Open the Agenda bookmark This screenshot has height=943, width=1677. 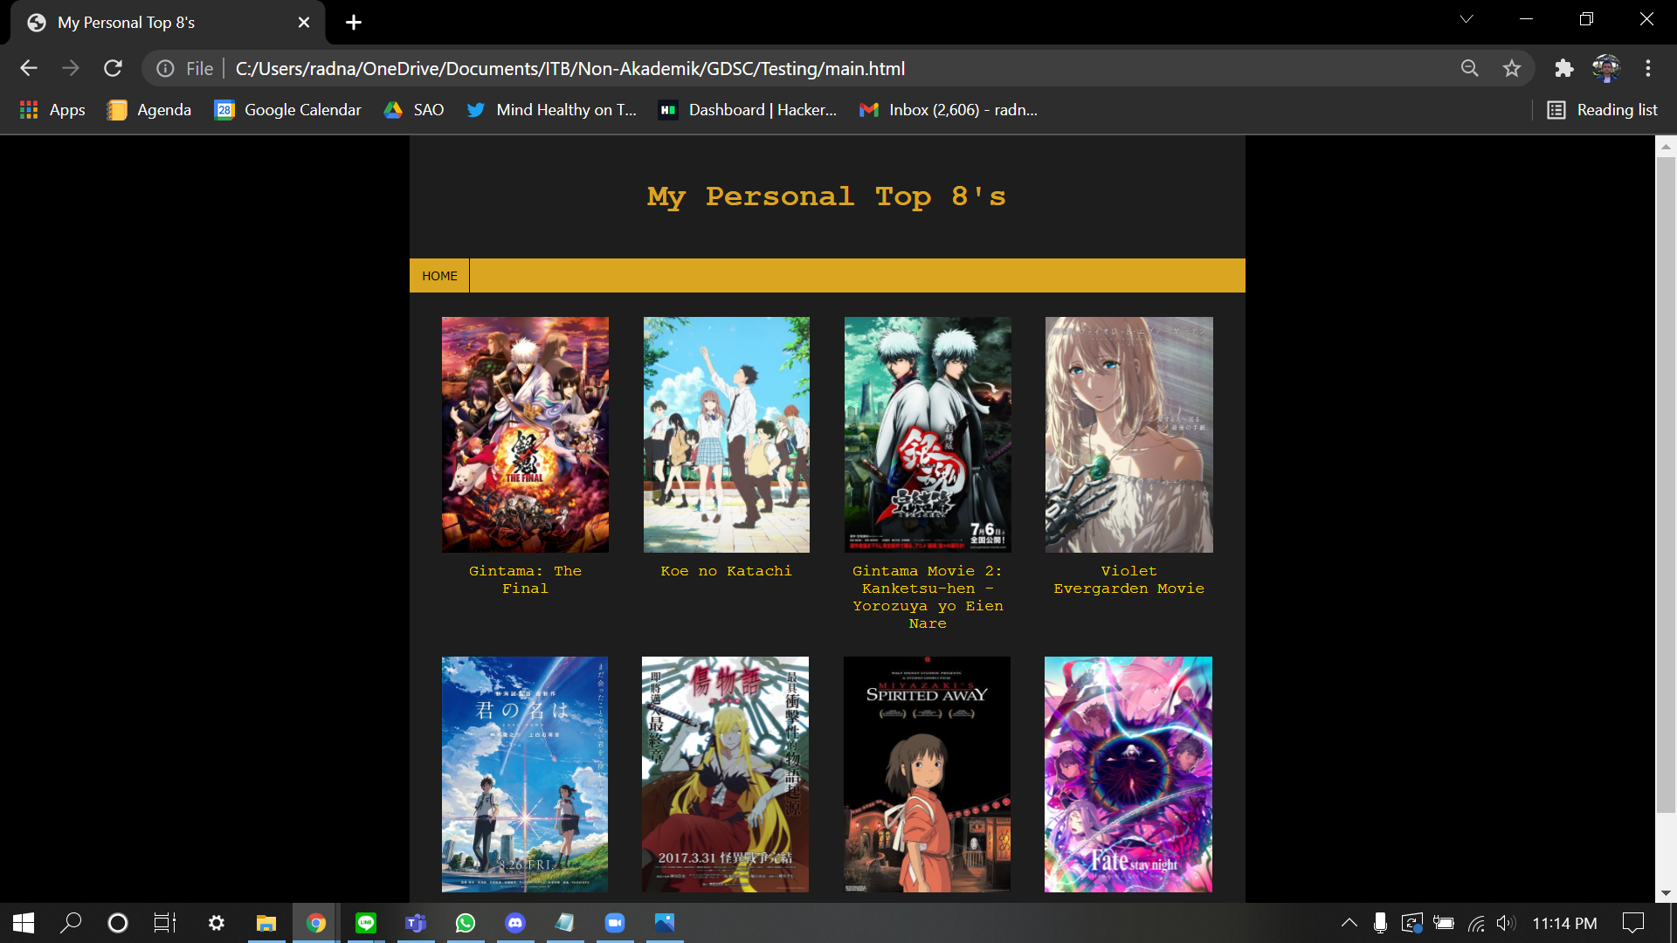(149, 110)
